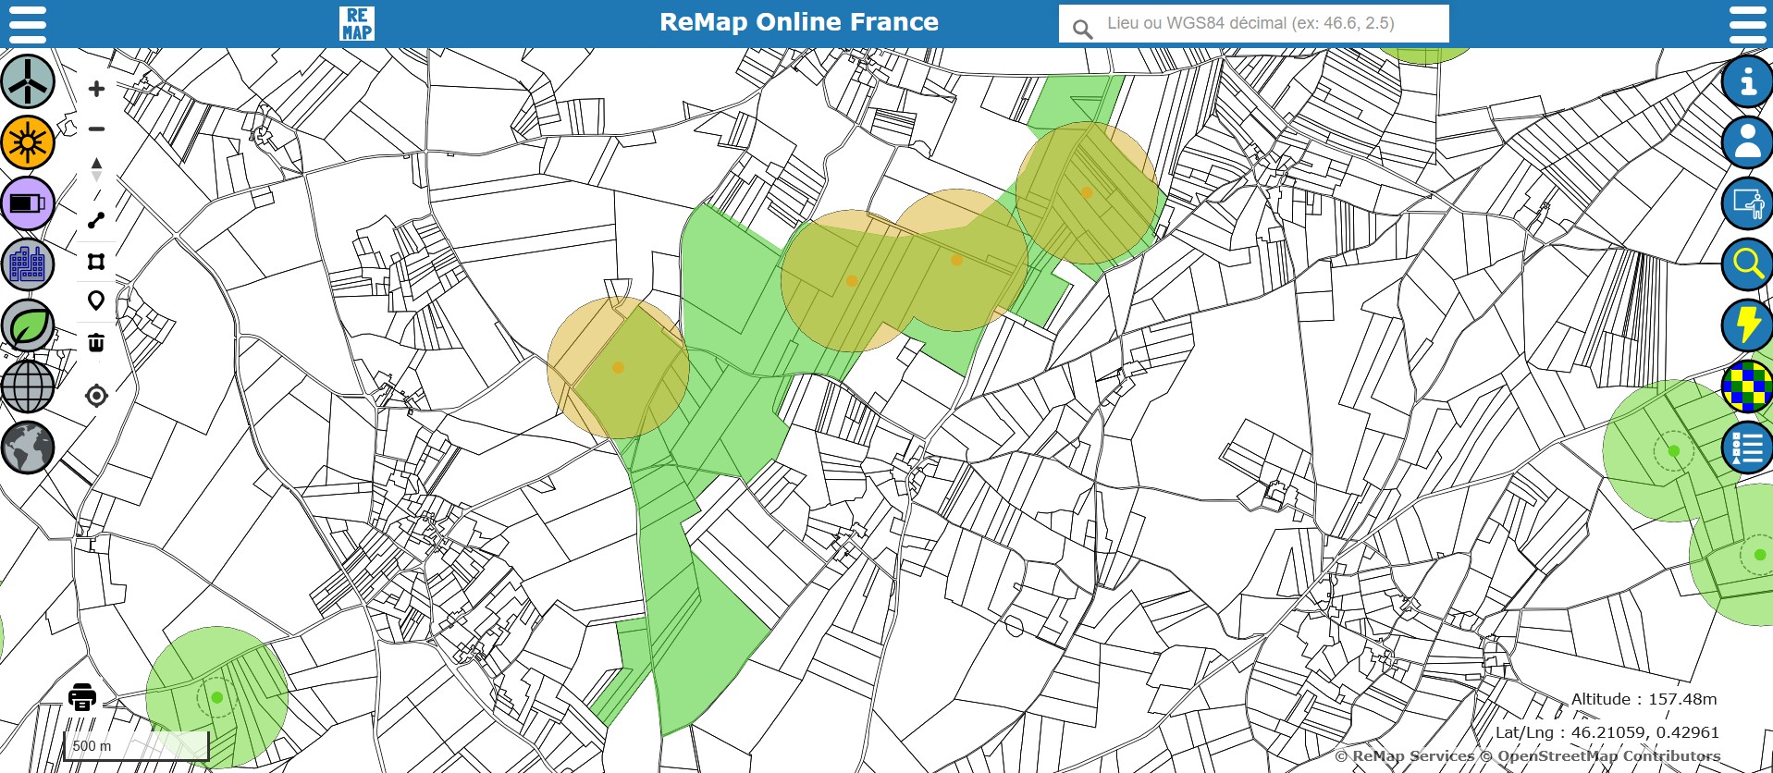Select the draw polygon tool

coord(96,262)
